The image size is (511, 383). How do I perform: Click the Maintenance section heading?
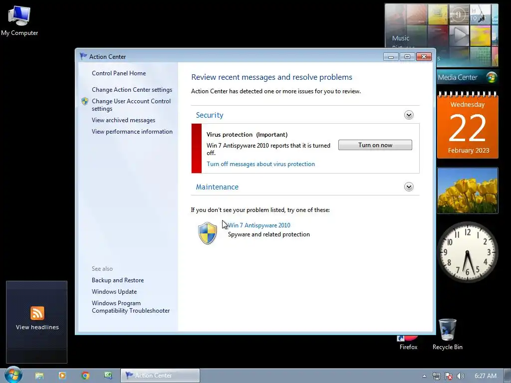pyautogui.click(x=217, y=187)
